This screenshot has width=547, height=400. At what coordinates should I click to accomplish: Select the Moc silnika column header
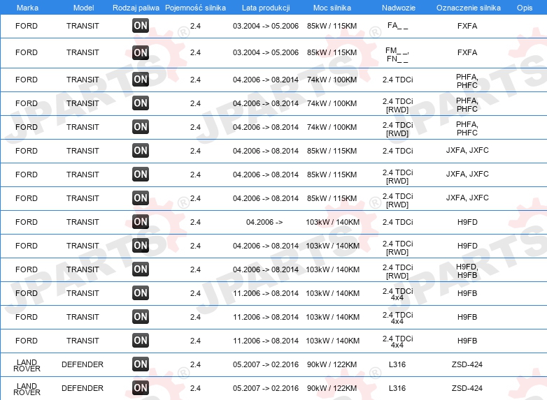point(332,8)
